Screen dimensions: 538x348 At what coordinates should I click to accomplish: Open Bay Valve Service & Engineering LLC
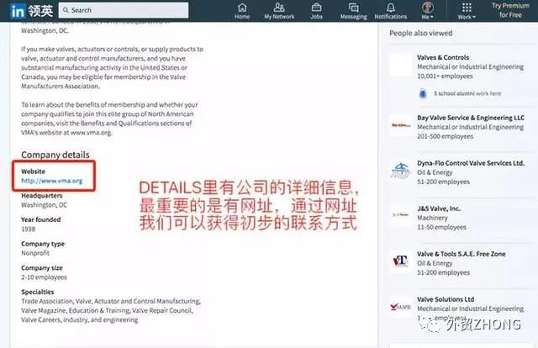[x=471, y=118]
